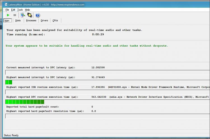Switch to the Main tab
The height and width of the screenshot is (139, 210).
8,21
